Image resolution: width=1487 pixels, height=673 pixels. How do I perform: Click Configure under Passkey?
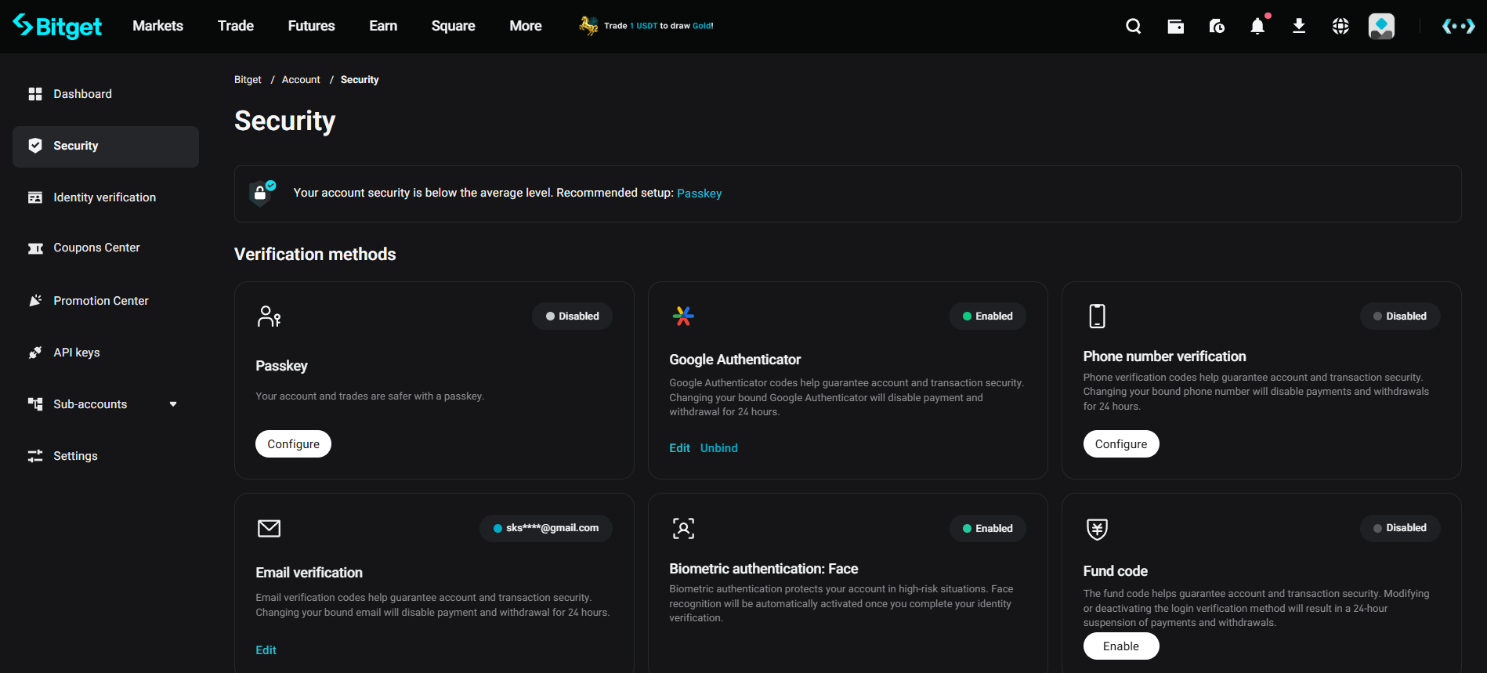293,444
